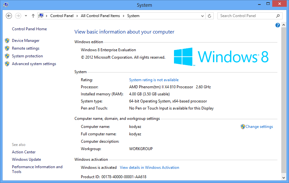Image resolution: width=289 pixels, height=183 pixels.
Task: Open Remote settings
Action: [26, 48]
